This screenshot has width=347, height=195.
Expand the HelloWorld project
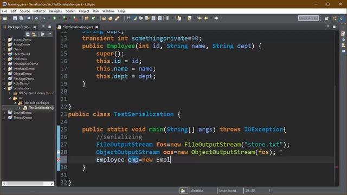(x=4, y=54)
